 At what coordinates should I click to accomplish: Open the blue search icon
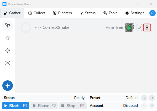(x=152, y=13)
